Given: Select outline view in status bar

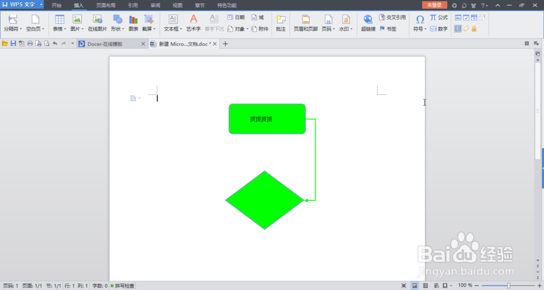Looking at the screenshot, I should pos(425,286).
